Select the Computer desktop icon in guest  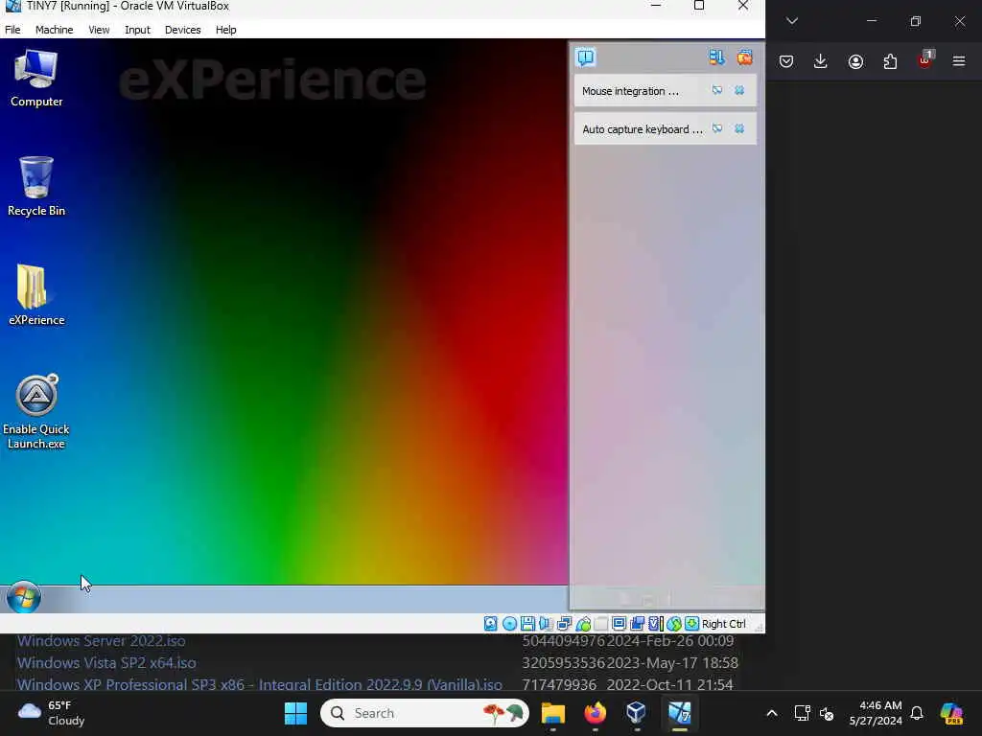35,79
